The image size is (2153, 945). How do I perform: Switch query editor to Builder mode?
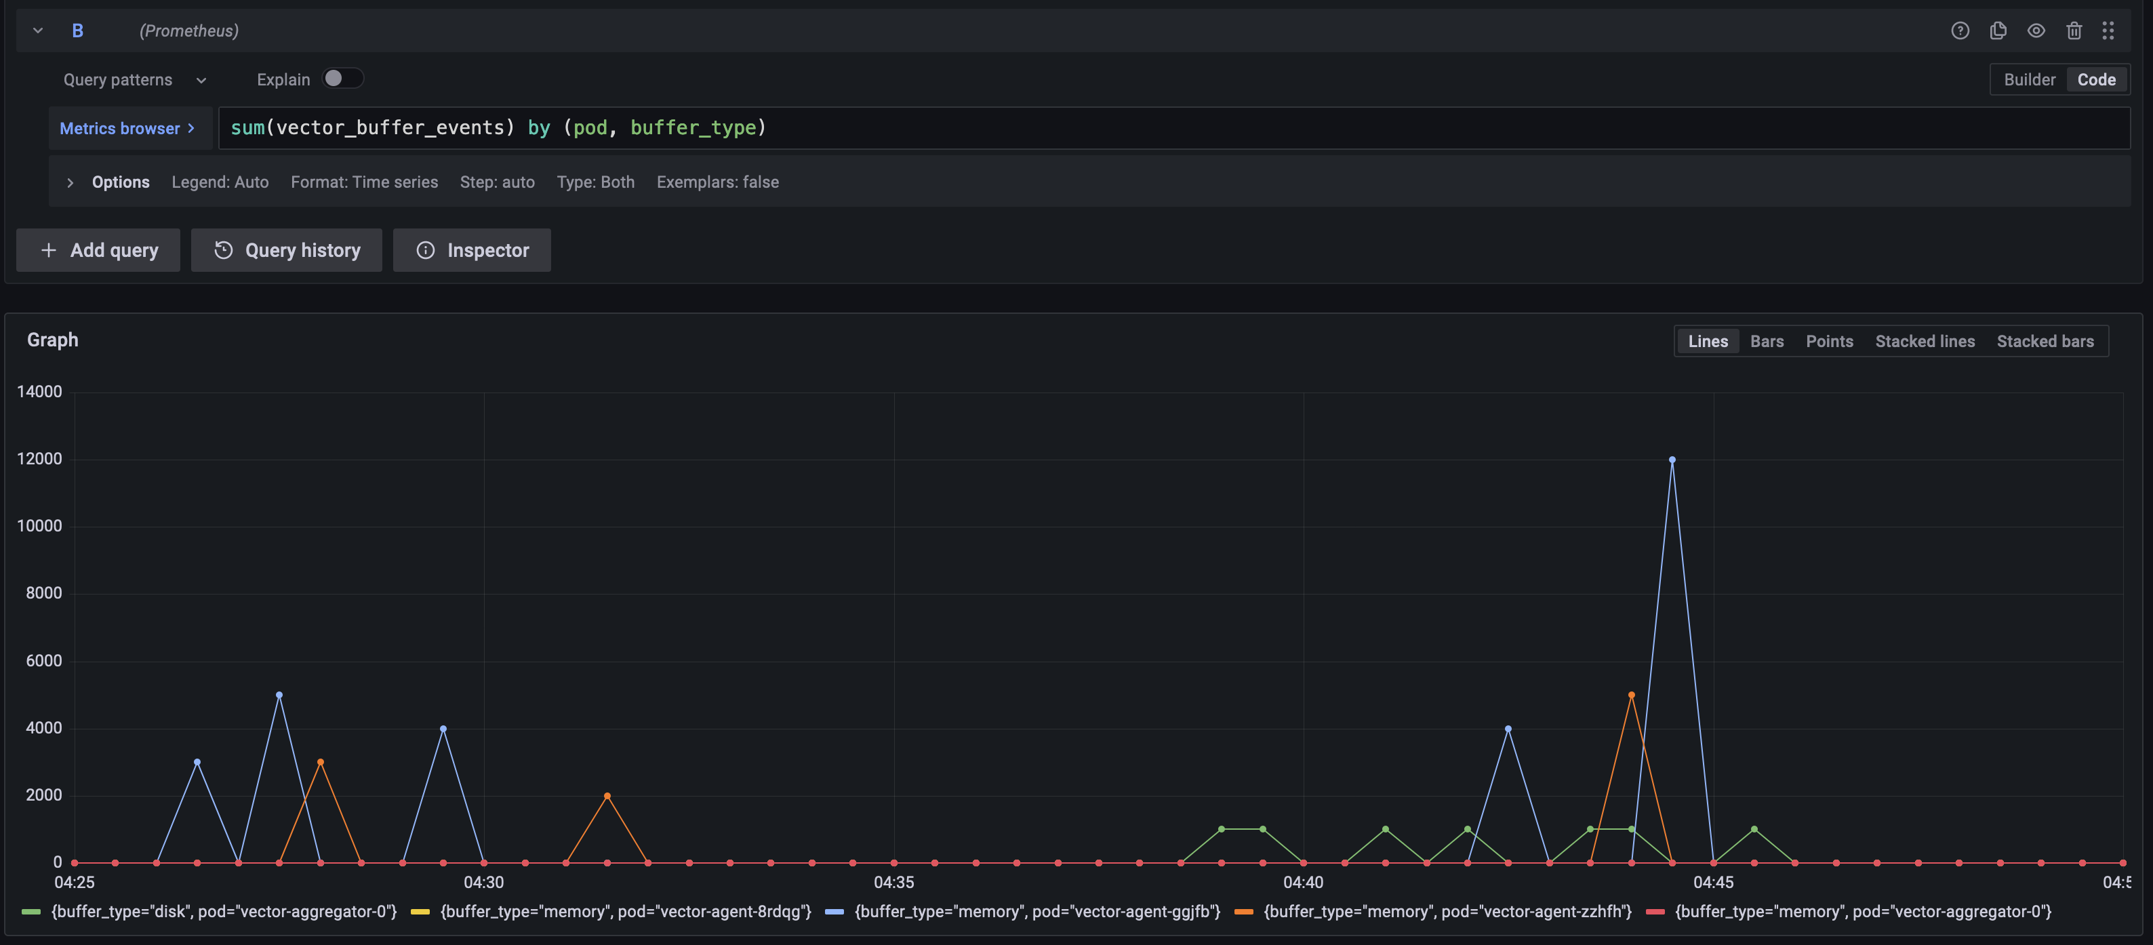(2030, 79)
